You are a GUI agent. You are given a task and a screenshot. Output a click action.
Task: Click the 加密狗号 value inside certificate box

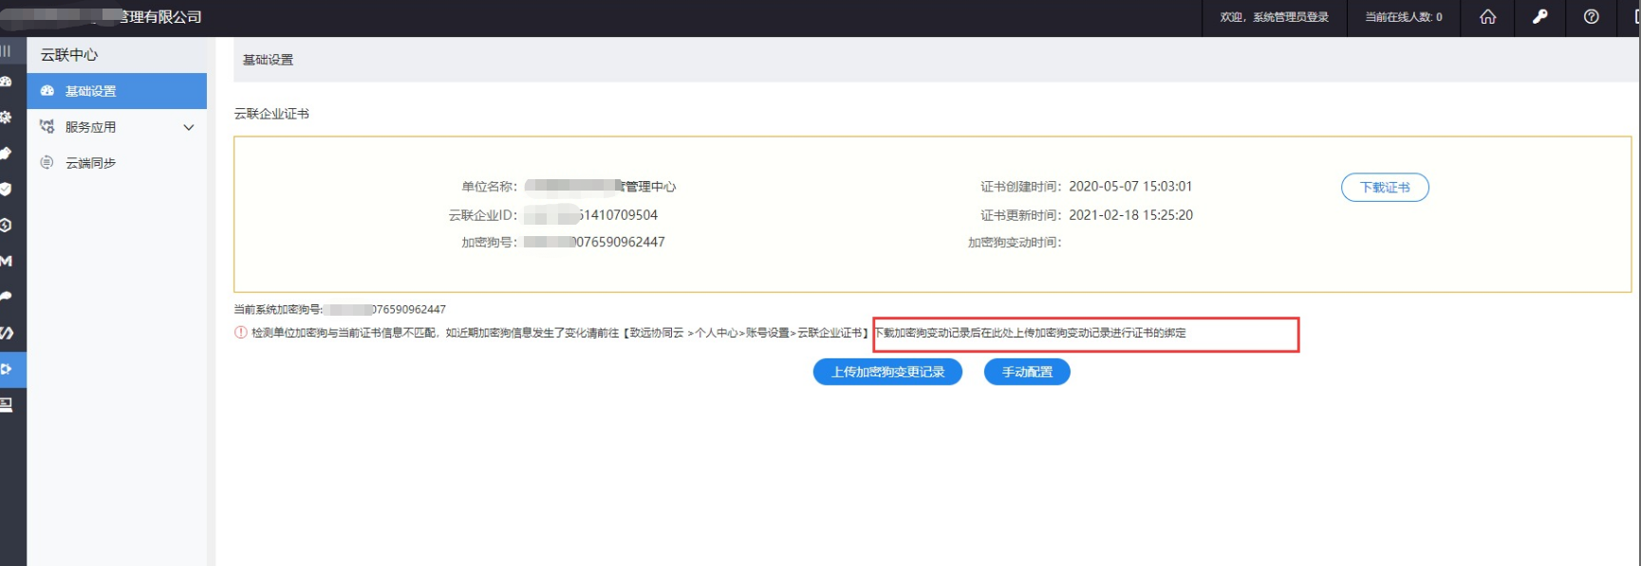(594, 242)
